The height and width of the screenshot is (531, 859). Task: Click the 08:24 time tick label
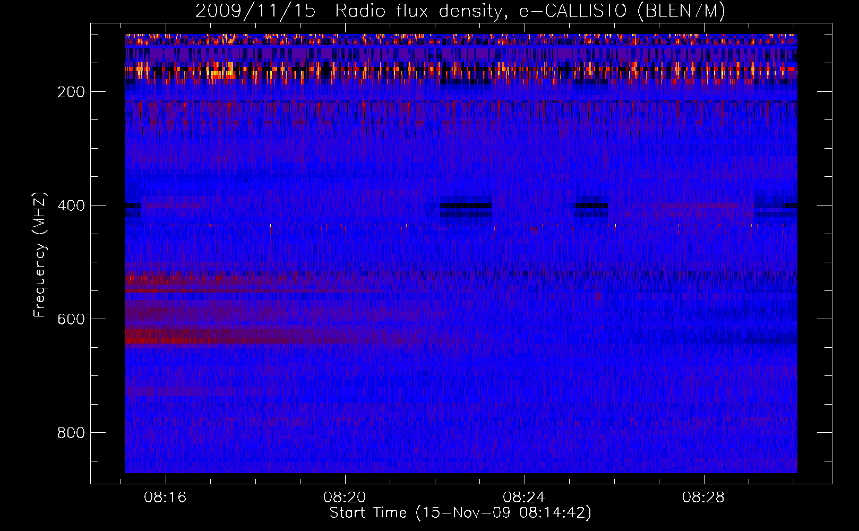point(524,498)
